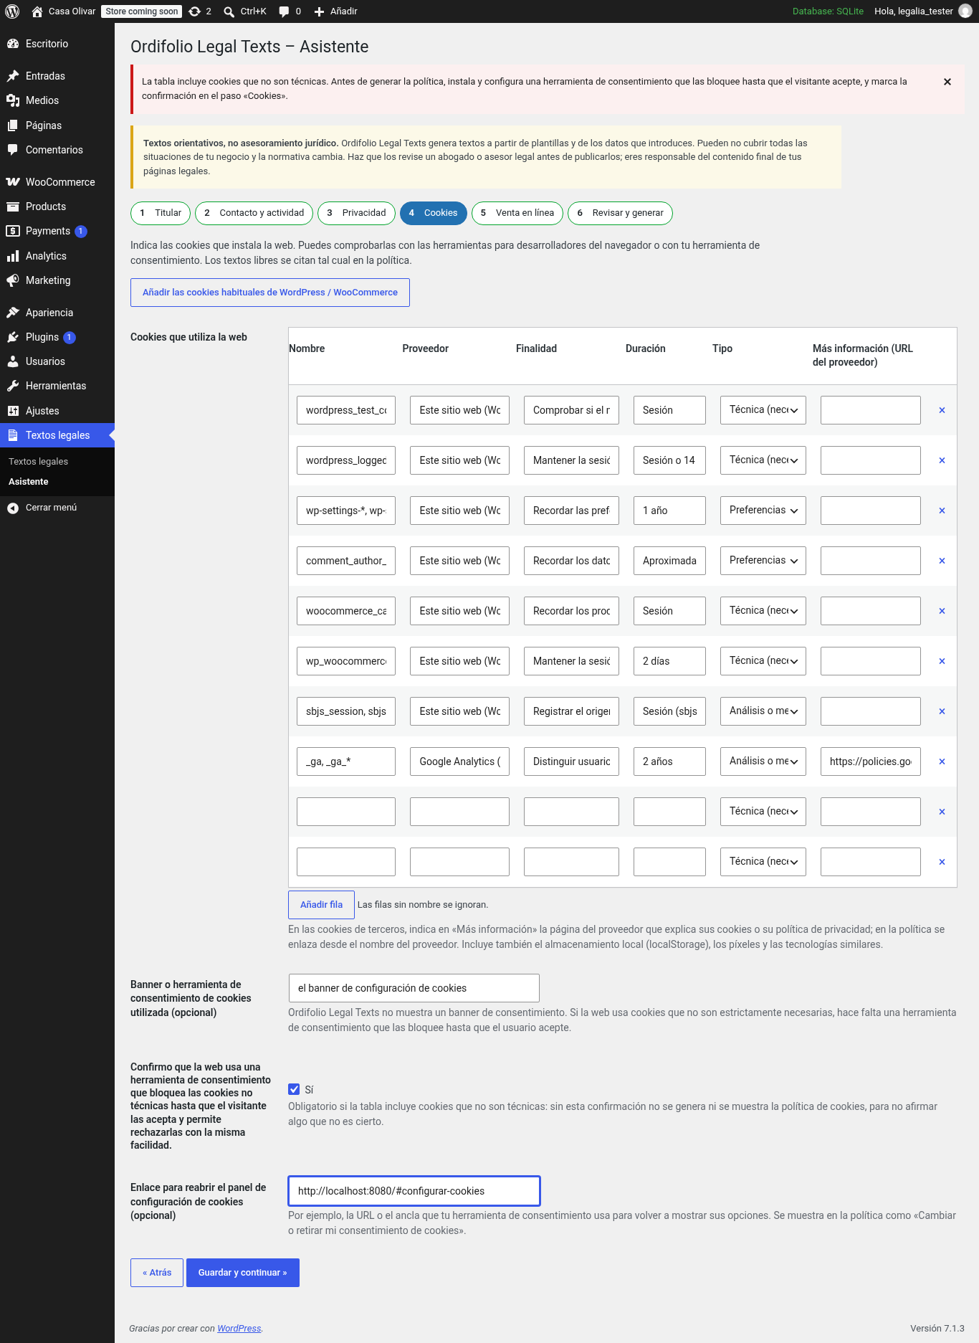Collapse the sidebar with Cerrar menú
Viewport: 979px width, 1343px height.
pyautogui.click(x=57, y=508)
